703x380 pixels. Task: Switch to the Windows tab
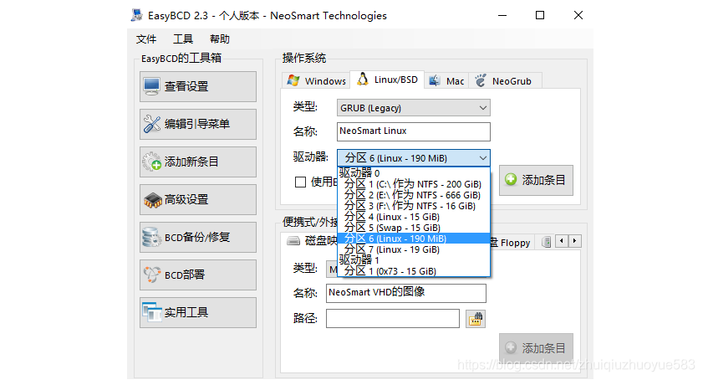317,81
